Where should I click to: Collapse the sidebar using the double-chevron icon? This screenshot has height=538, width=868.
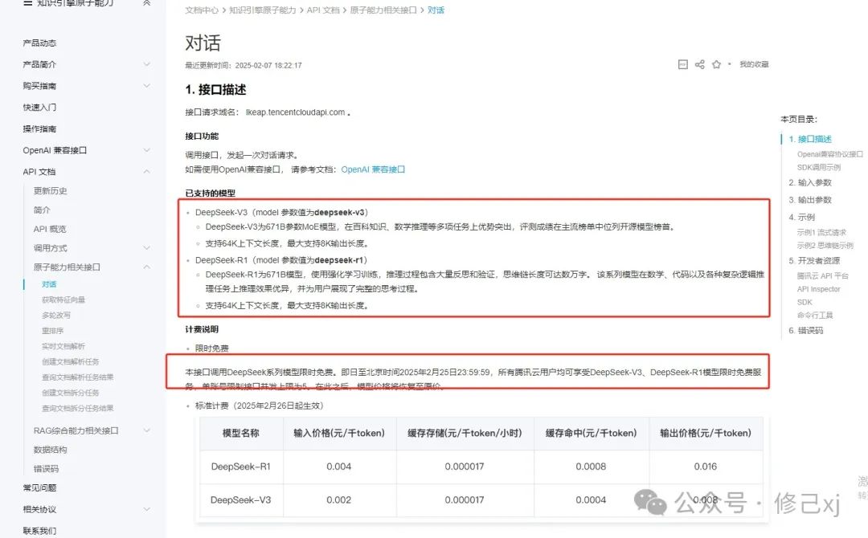tap(147, 2)
